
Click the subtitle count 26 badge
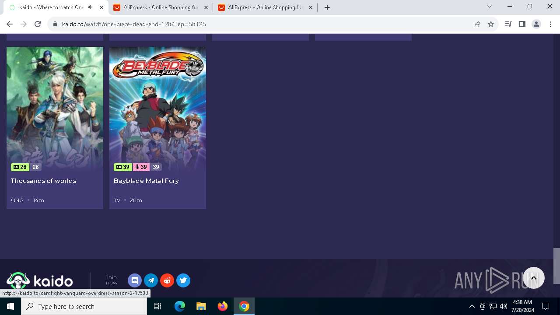pos(20,167)
